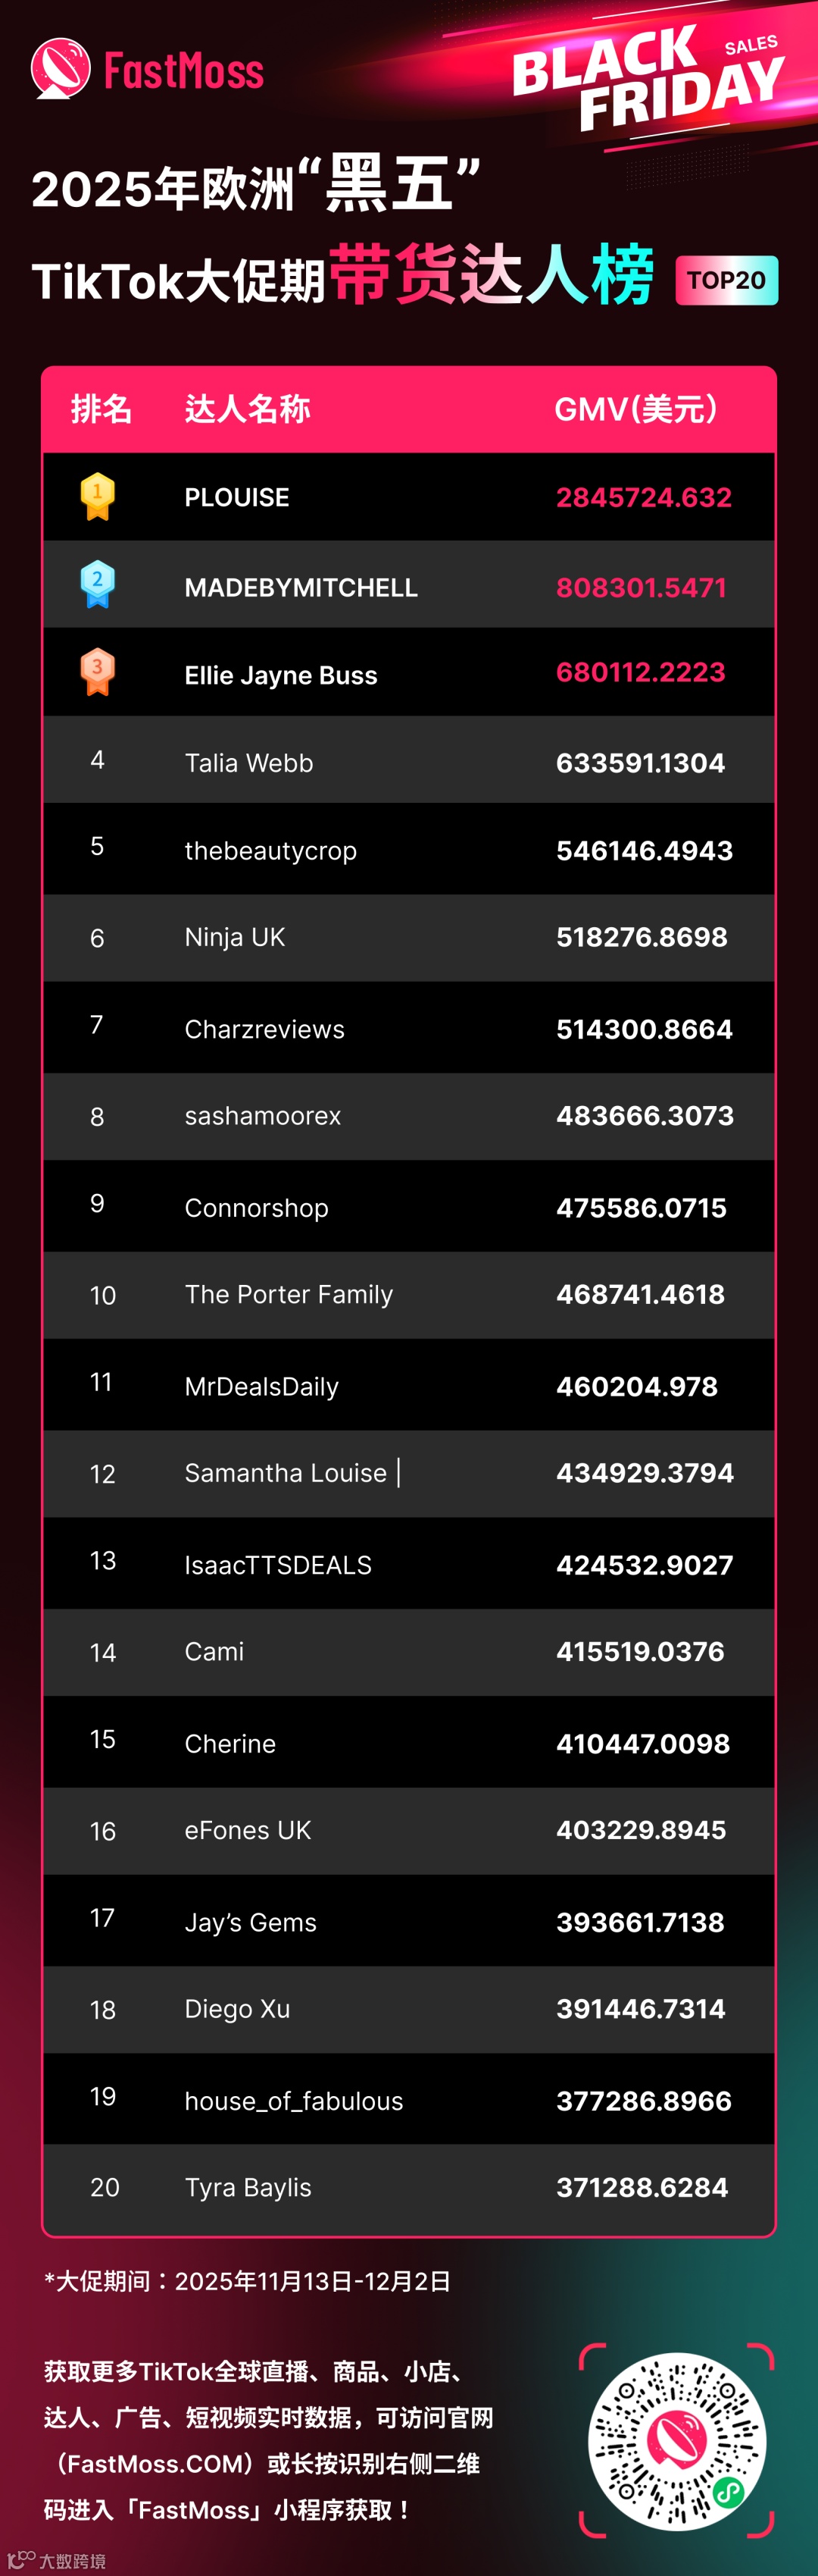Click the watermark logo at bottom left
Screen dimensions: 818x2576
[x=56, y=2560]
